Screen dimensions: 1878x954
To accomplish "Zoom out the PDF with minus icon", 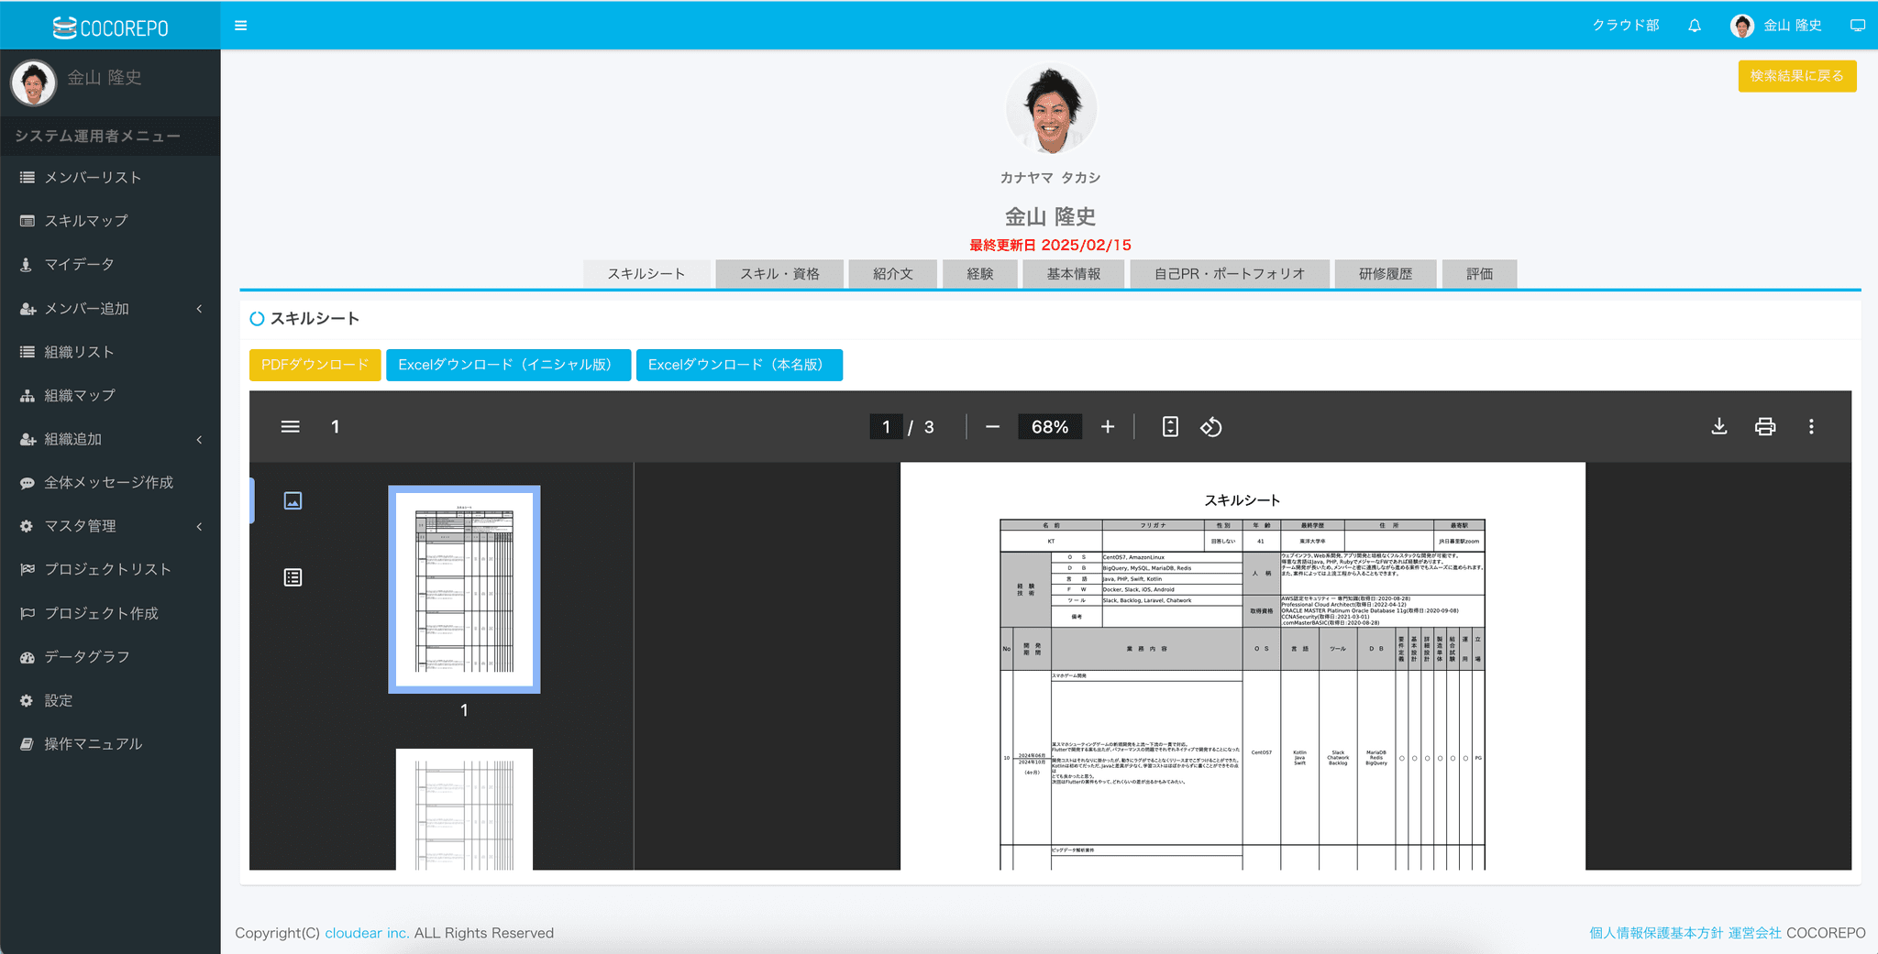I will pyautogui.click(x=992, y=427).
